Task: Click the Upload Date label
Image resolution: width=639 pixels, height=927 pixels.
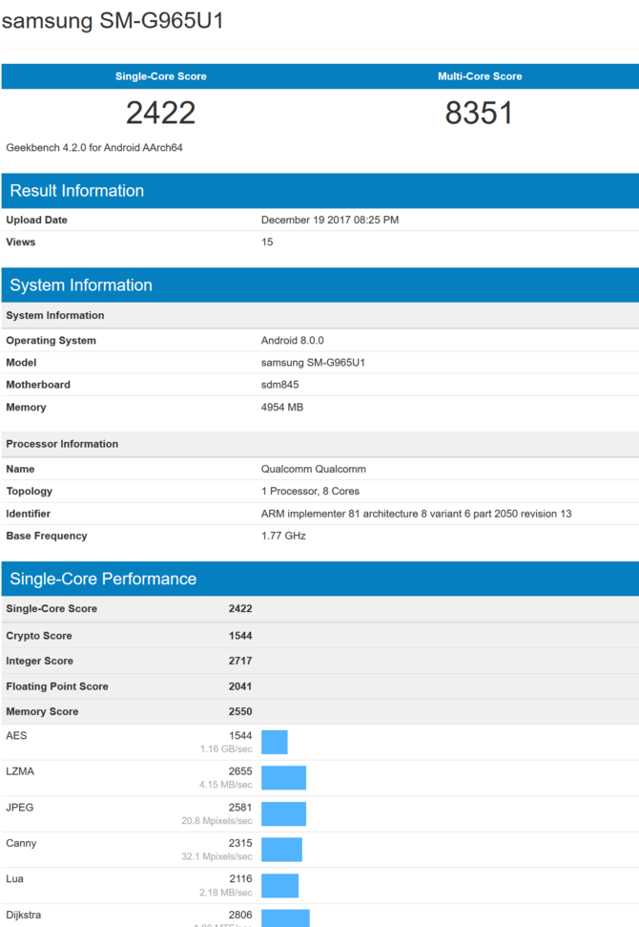Action: point(36,220)
